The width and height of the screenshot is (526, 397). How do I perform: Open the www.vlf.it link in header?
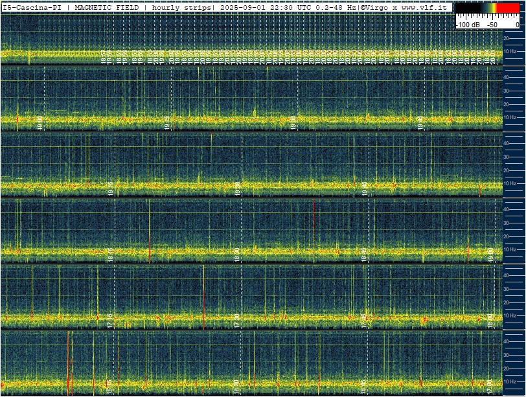click(426, 7)
